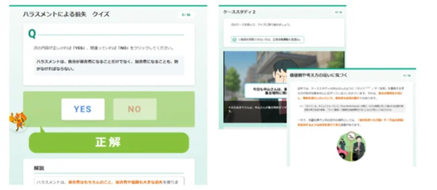Click the squirrel mascot character icon
437x190 pixels.
pos(17,121)
